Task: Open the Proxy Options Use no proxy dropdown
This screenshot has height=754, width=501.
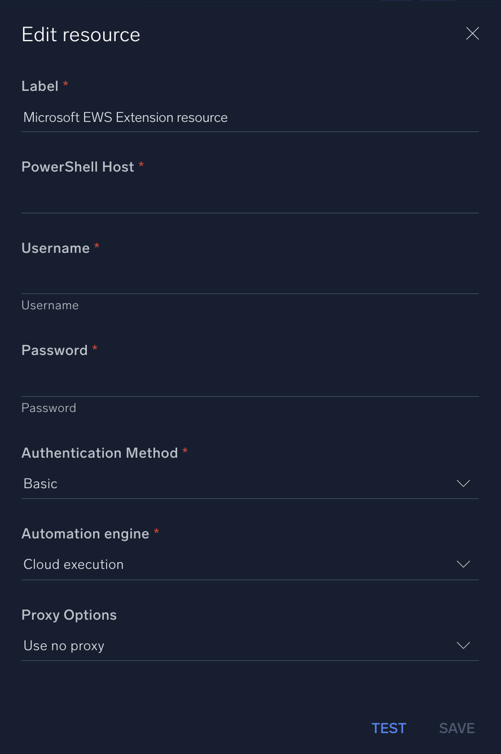Action: click(250, 646)
